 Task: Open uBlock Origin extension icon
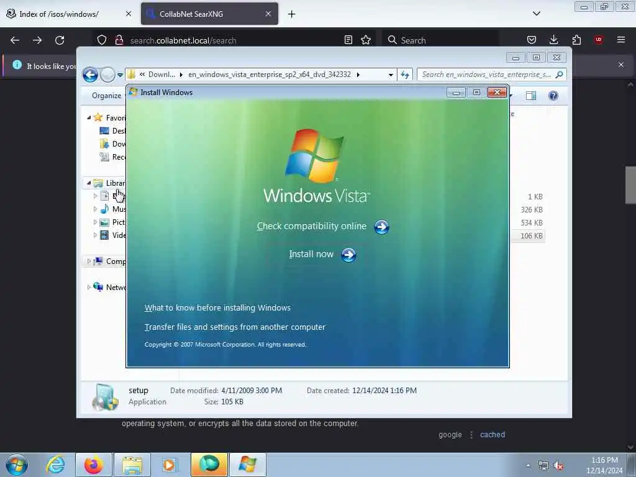pyautogui.click(x=599, y=40)
